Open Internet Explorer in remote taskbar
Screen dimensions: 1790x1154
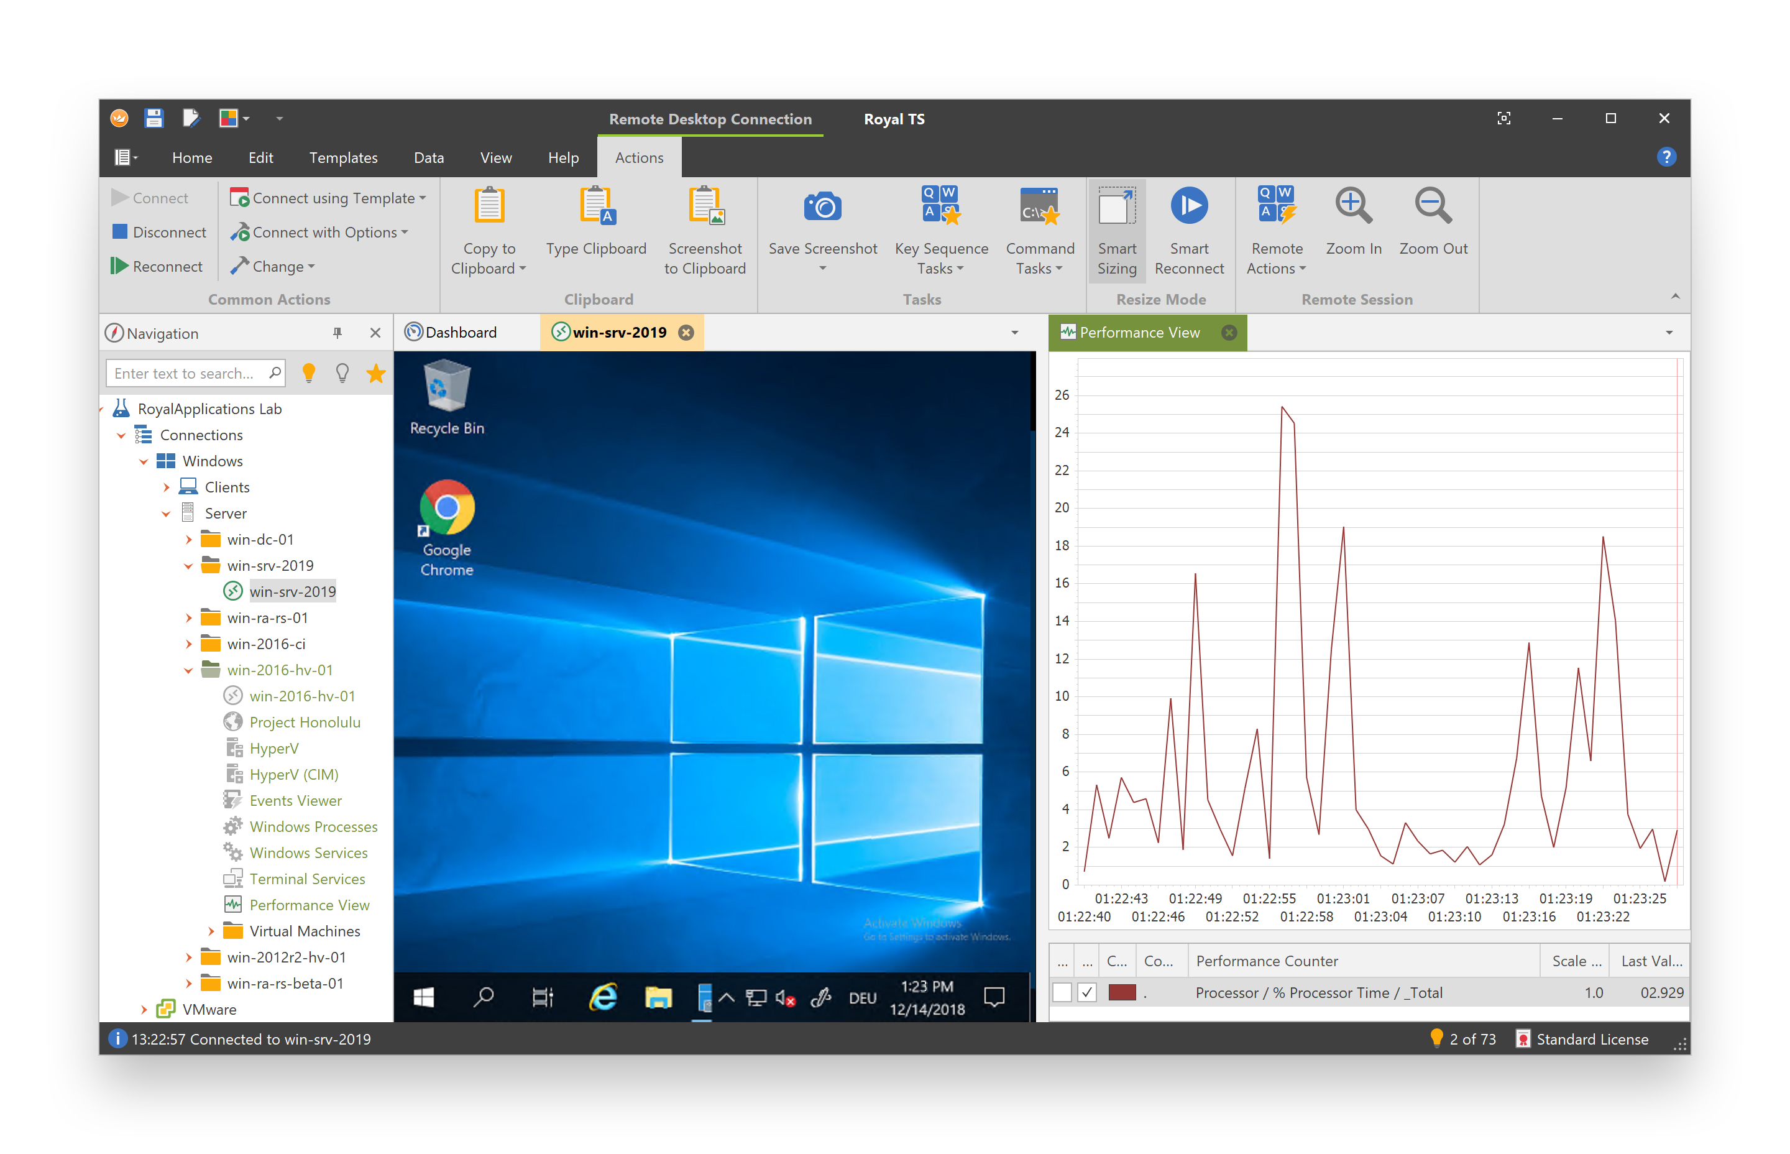603,997
